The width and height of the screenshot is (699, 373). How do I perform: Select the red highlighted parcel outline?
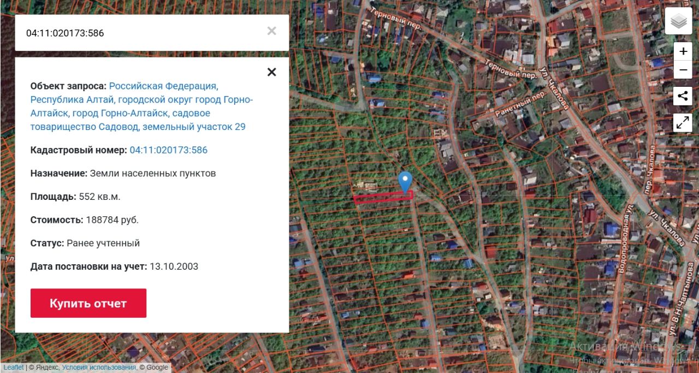pyautogui.click(x=383, y=197)
